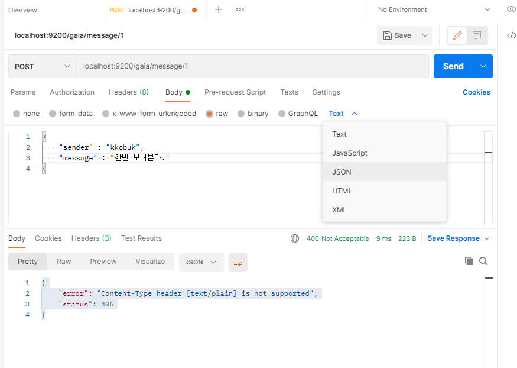Image resolution: width=517 pixels, height=368 pixels.
Task: Send the request with the Send button
Action: click(453, 66)
